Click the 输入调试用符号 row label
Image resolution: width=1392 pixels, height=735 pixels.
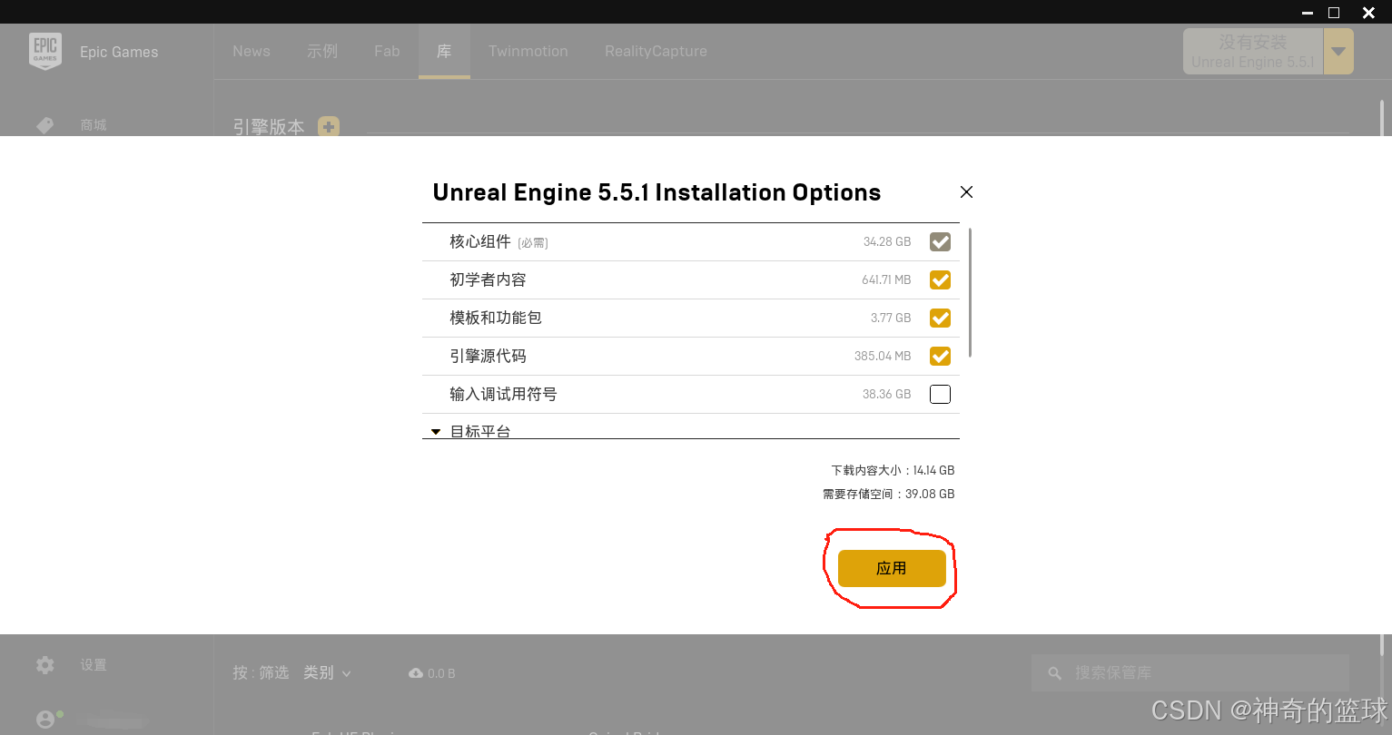point(504,394)
